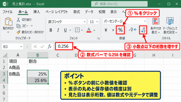The height and width of the screenshot is (102, 181).
Task: Select column A header
Action: (x=18, y=55)
